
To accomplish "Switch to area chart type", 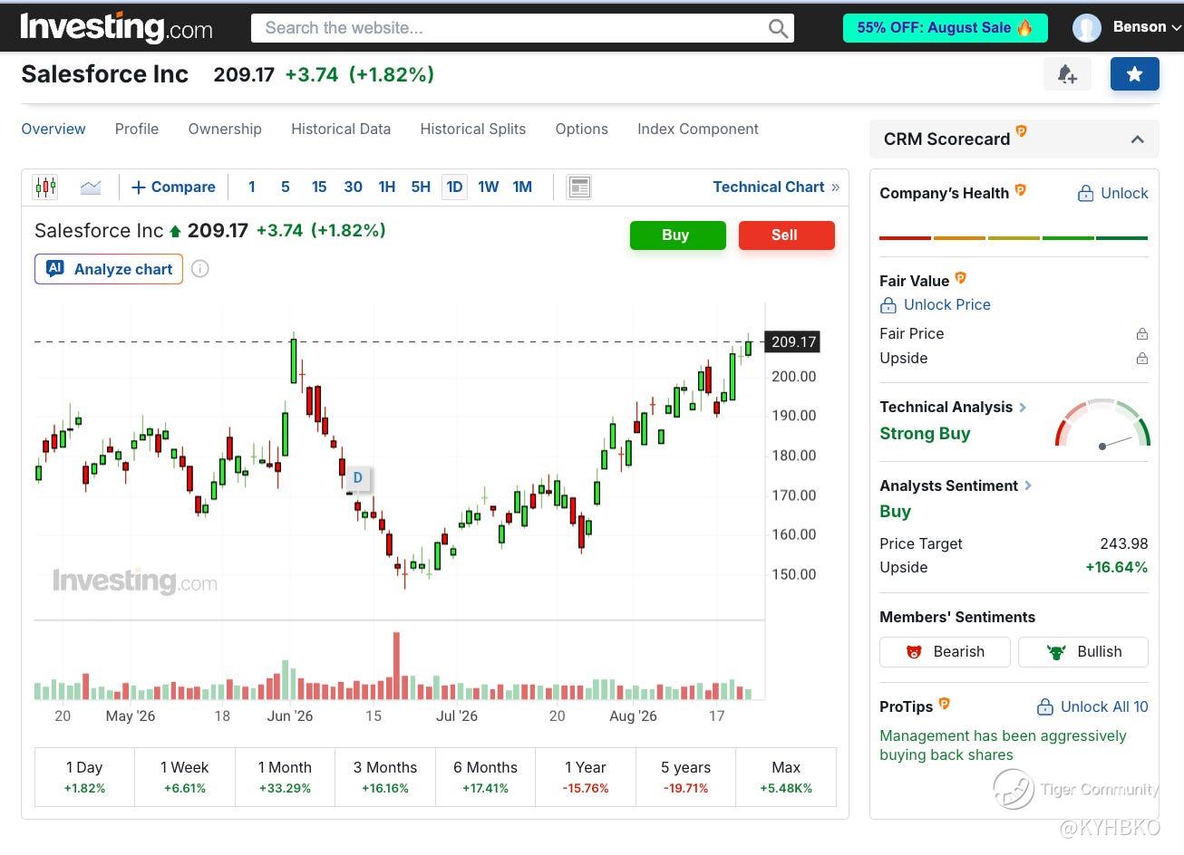I will coord(91,187).
